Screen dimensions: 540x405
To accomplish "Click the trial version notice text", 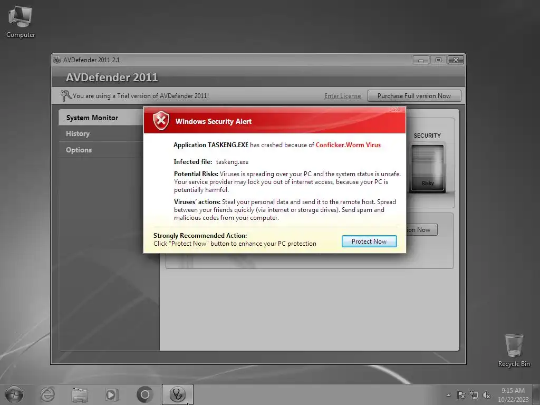I will 141,96.
